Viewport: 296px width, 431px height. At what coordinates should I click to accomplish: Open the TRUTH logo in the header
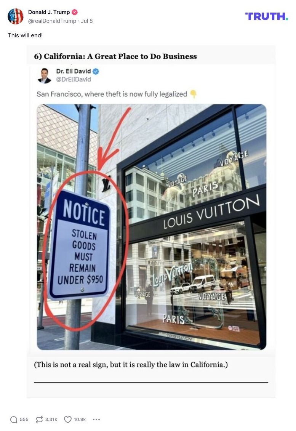pos(267,16)
